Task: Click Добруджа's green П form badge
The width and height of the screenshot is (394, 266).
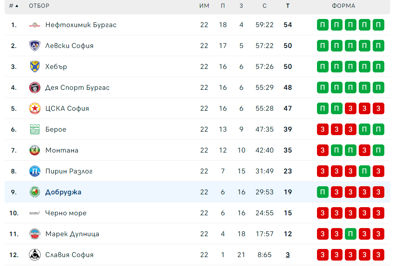Action: coord(323,192)
